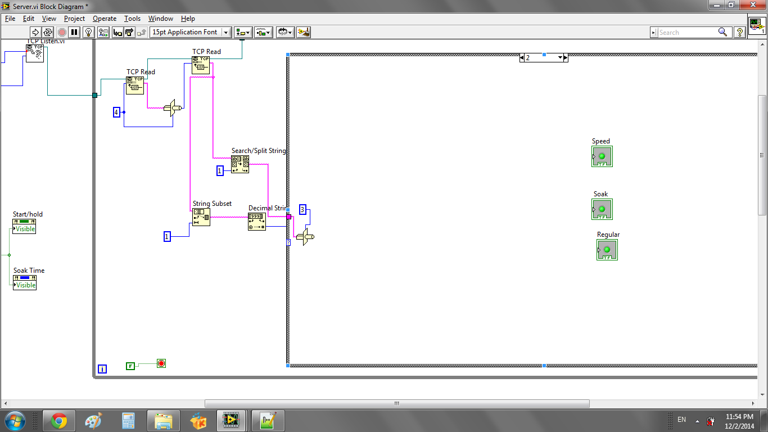Select the String Subset function

(201, 217)
